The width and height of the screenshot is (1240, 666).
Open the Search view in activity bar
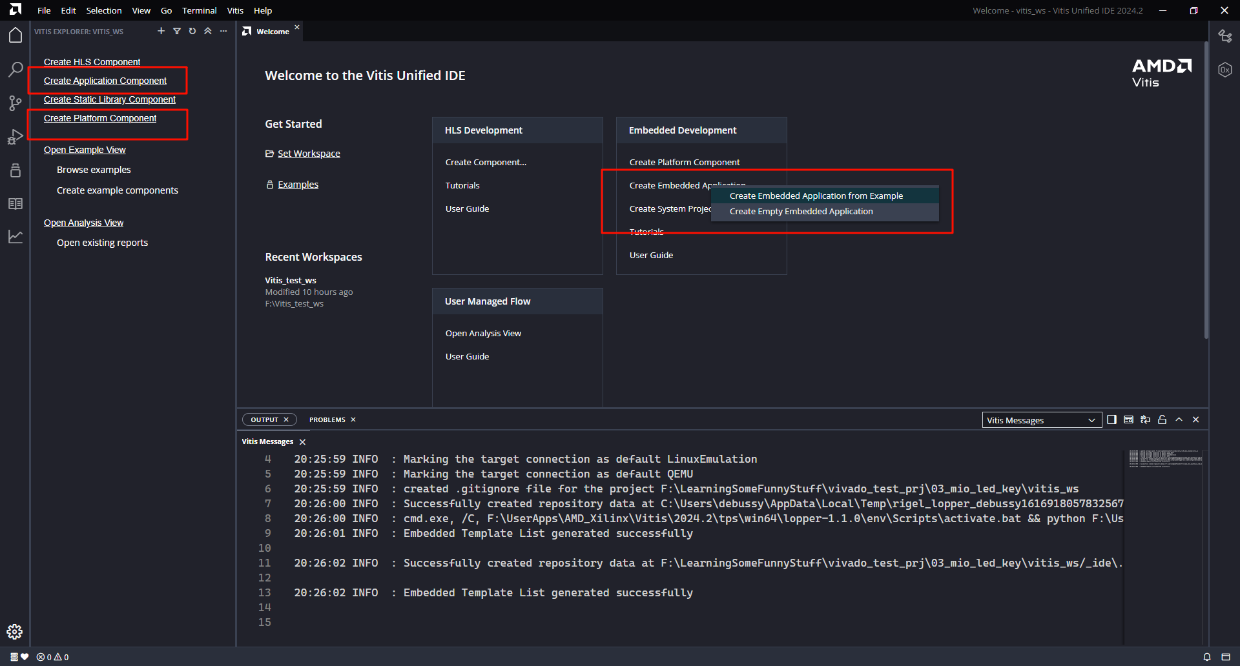(15, 69)
